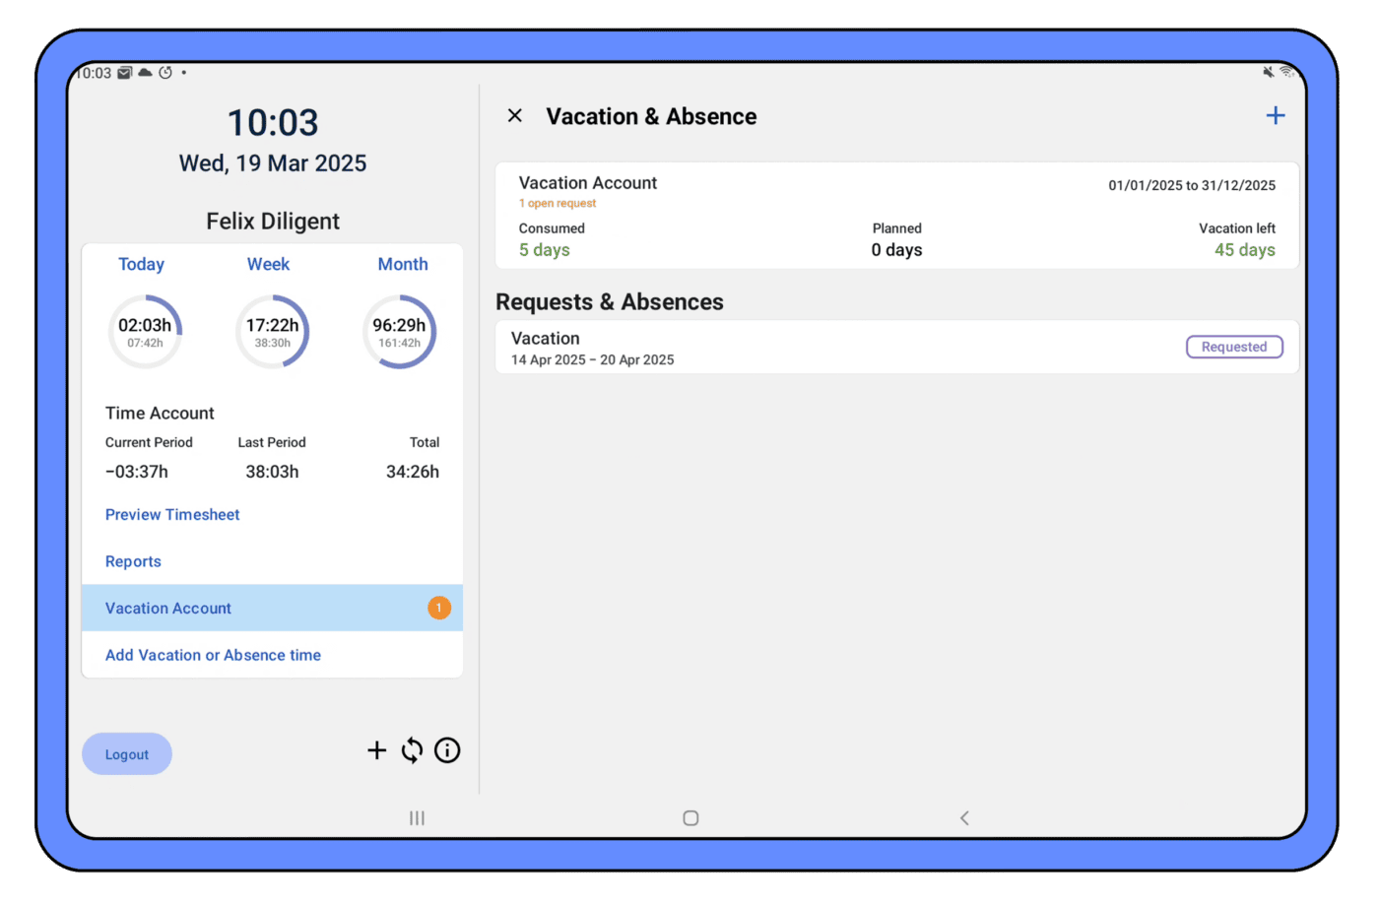The height and width of the screenshot is (904, 1379).
Task: Select the Today tab
Action: coord(141,264)
